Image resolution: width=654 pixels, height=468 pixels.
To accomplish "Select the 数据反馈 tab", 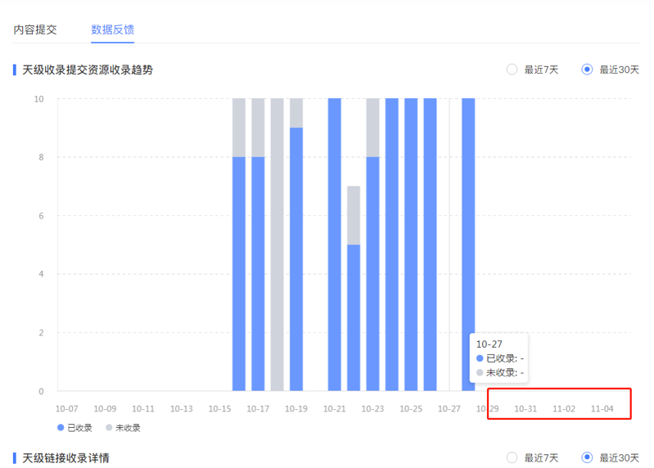I will pos(112,29).
